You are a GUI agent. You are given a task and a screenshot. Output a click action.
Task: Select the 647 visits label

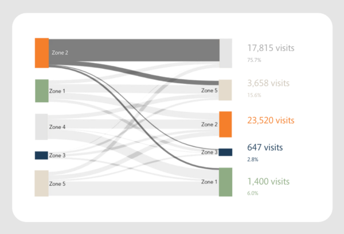pos(266,147)
